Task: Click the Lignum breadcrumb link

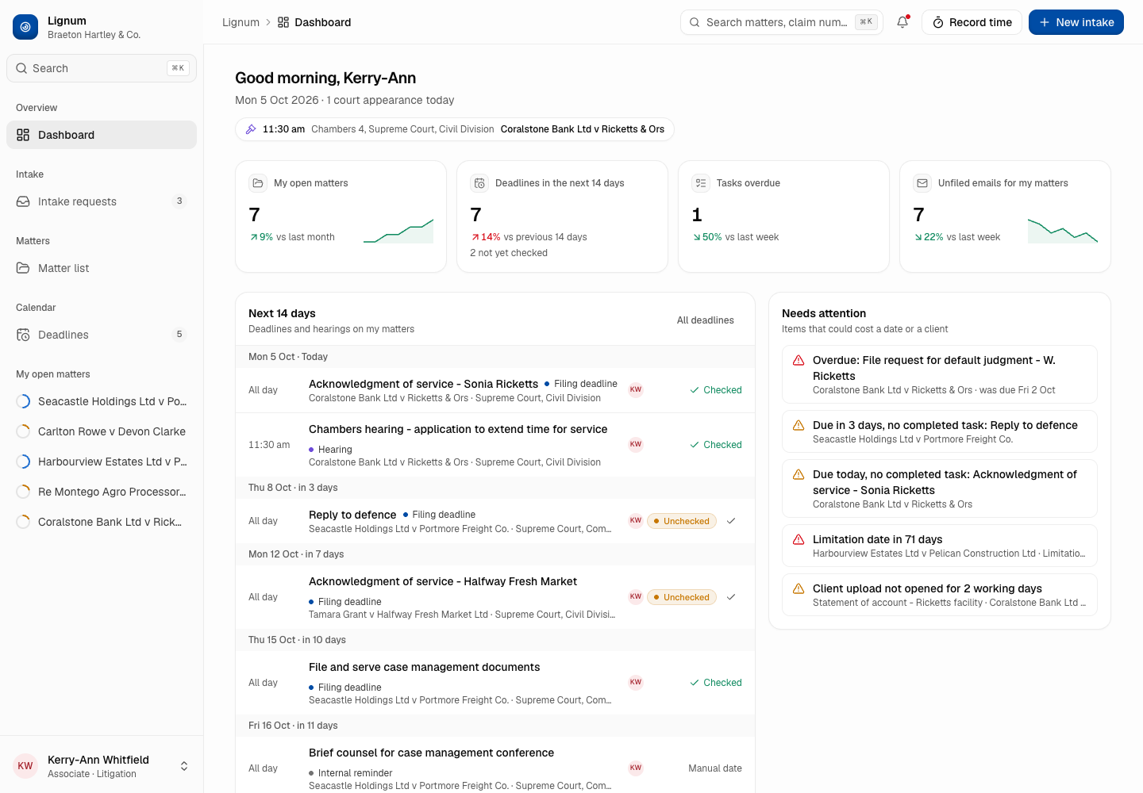Action: point(241,22)
